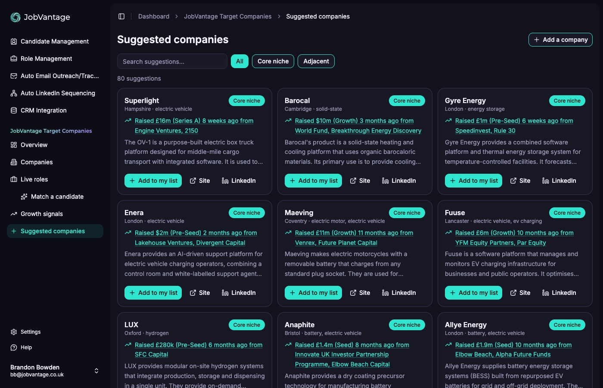Open Allye Energy's £1.9m Seed funding link

click(x=513, y=350)
